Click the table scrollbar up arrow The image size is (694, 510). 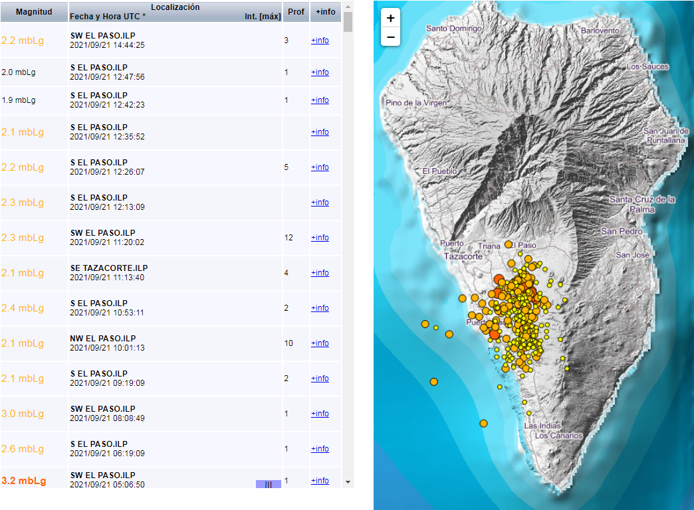(x=348, y=7)
